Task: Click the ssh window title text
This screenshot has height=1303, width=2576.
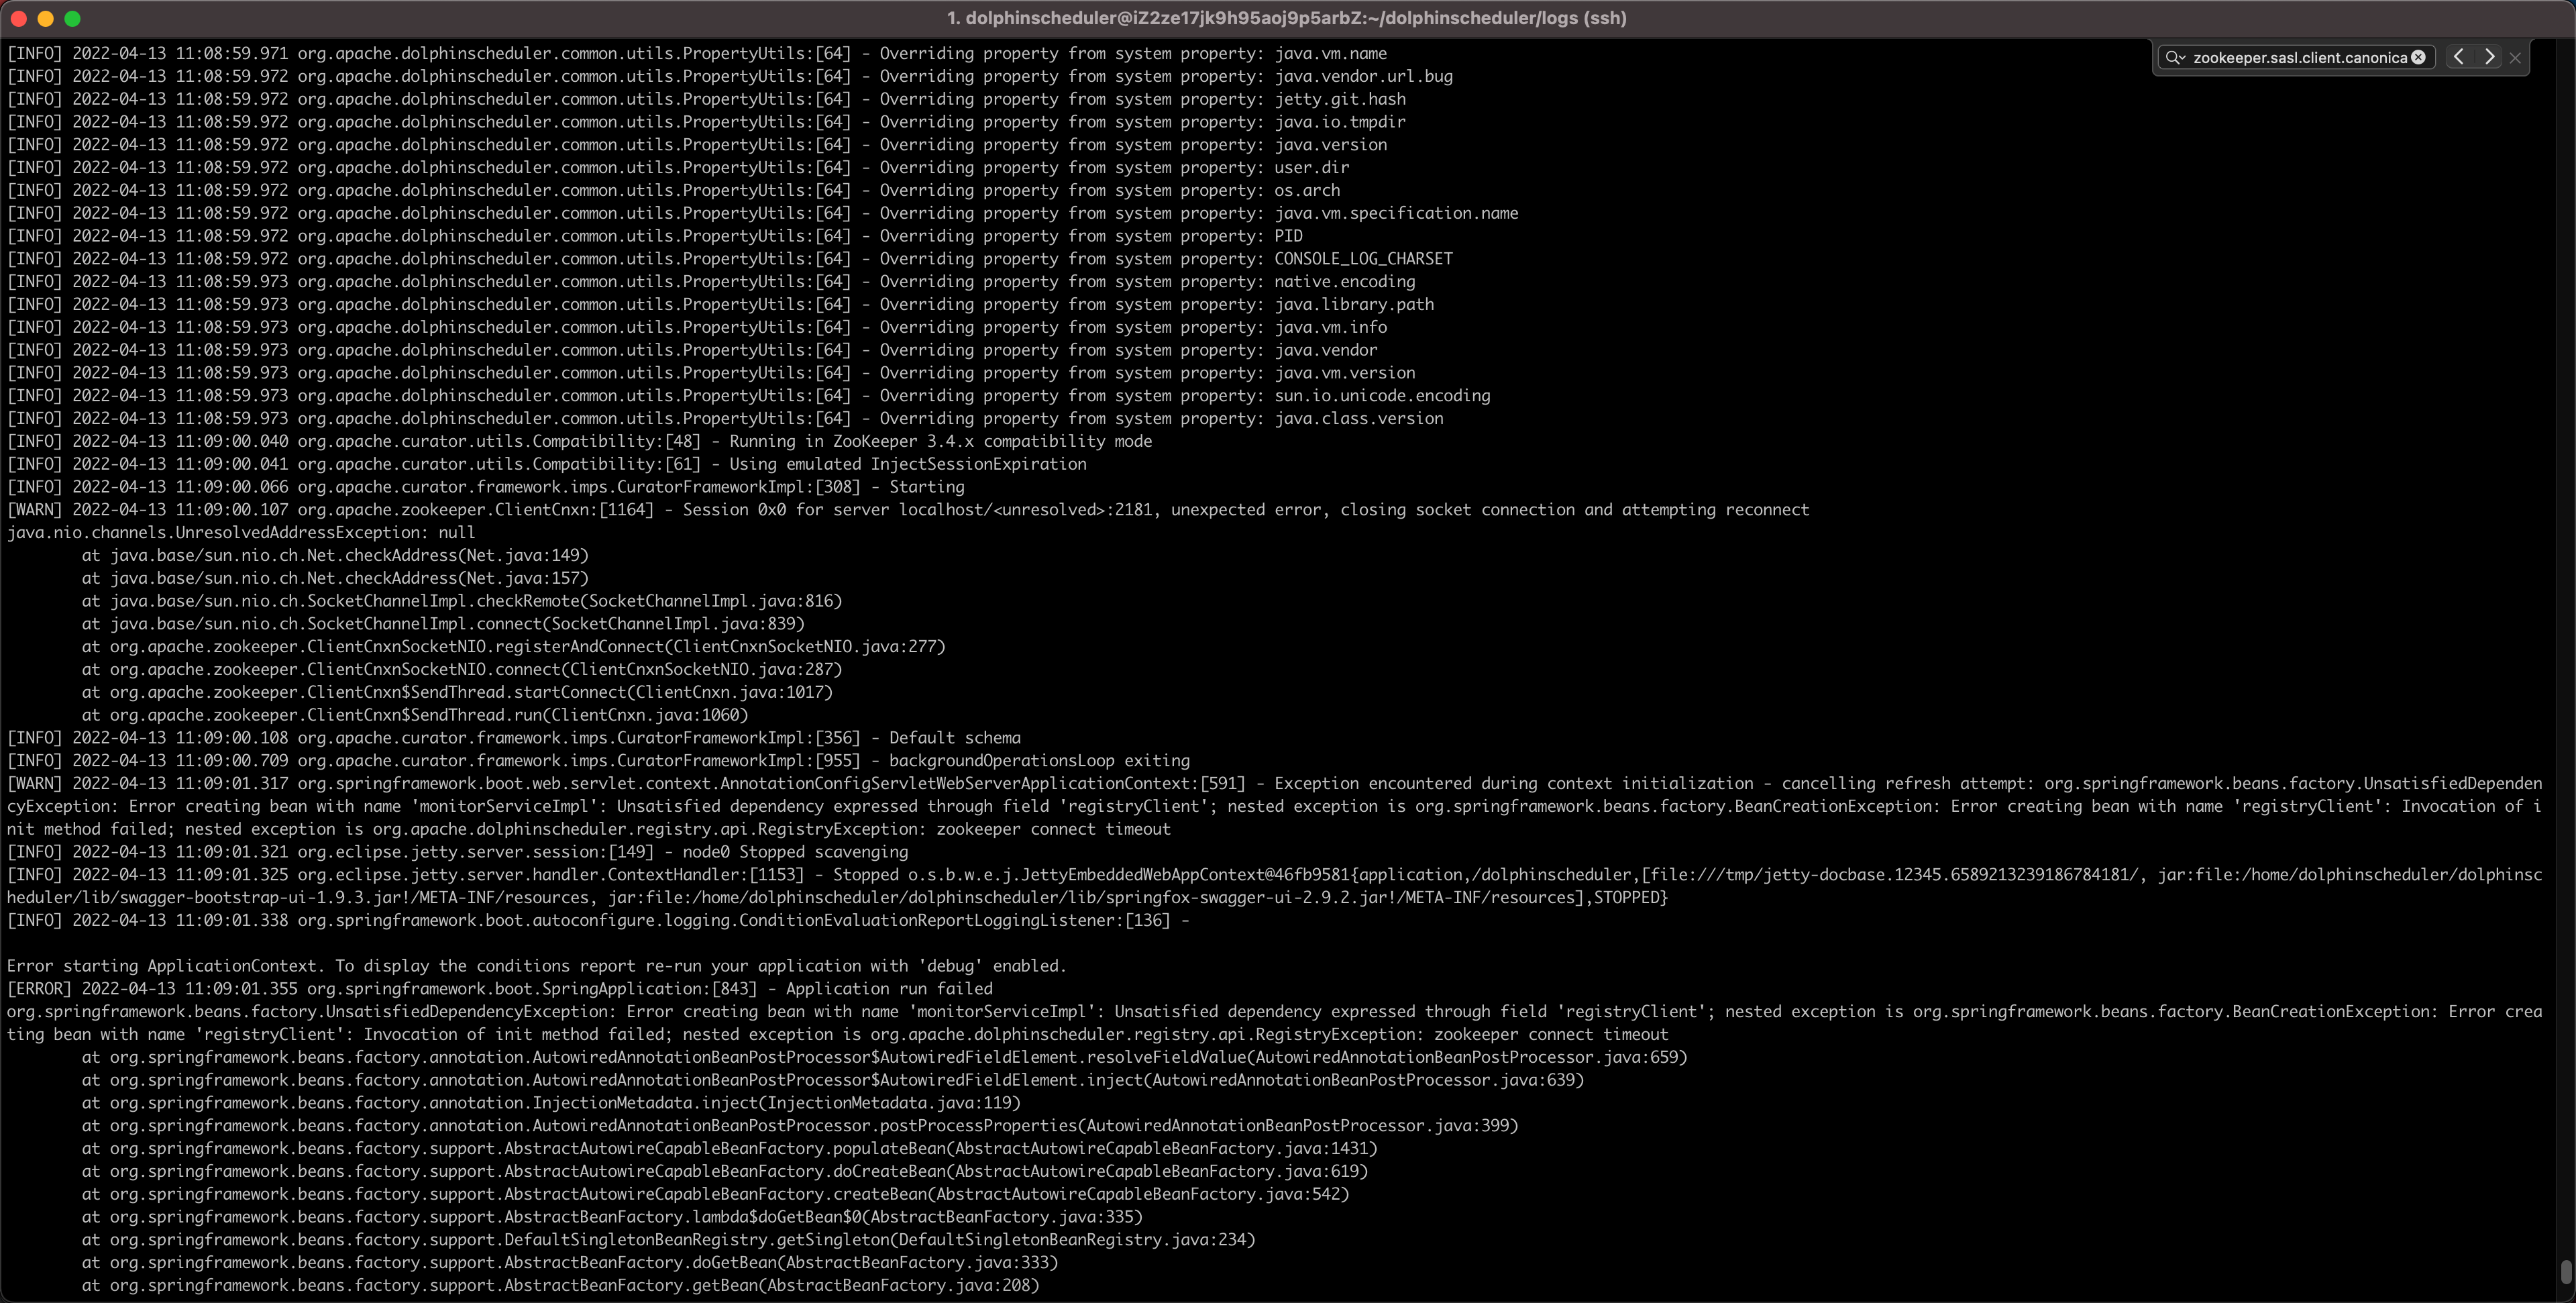Action: coord(1287,18)
